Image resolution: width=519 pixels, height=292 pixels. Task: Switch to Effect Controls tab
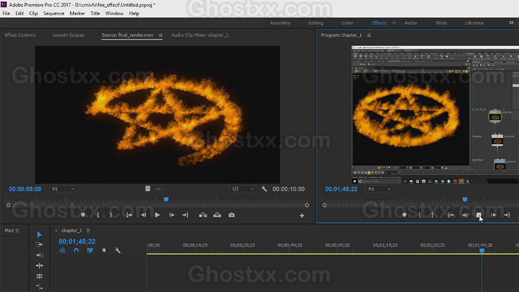(20, 35)
